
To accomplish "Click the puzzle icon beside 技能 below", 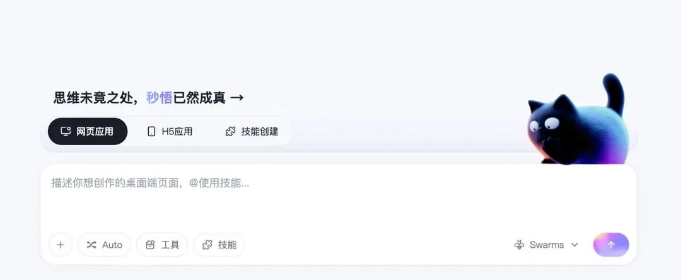I will [x=207, y=245].
